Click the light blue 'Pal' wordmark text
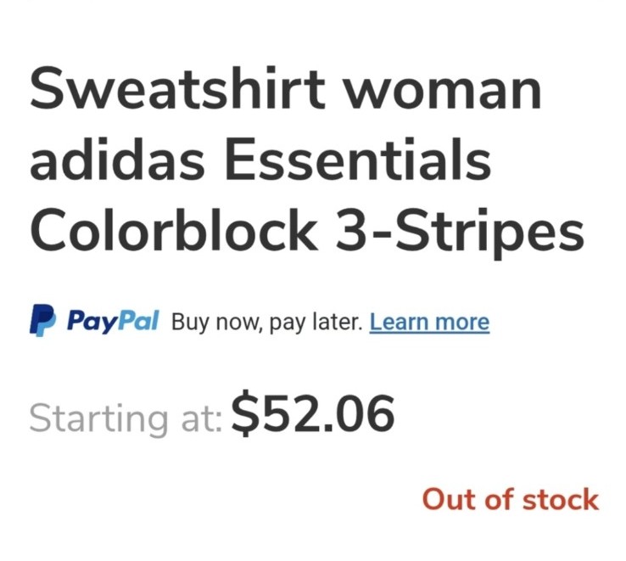 point(137,319)
